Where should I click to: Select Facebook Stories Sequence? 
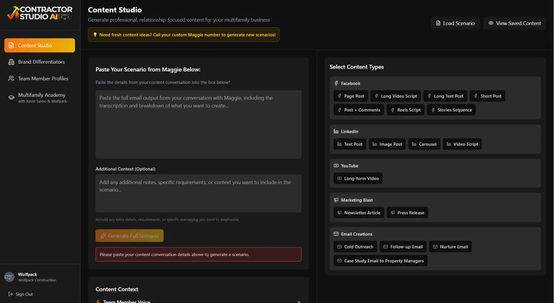(451, 110)
